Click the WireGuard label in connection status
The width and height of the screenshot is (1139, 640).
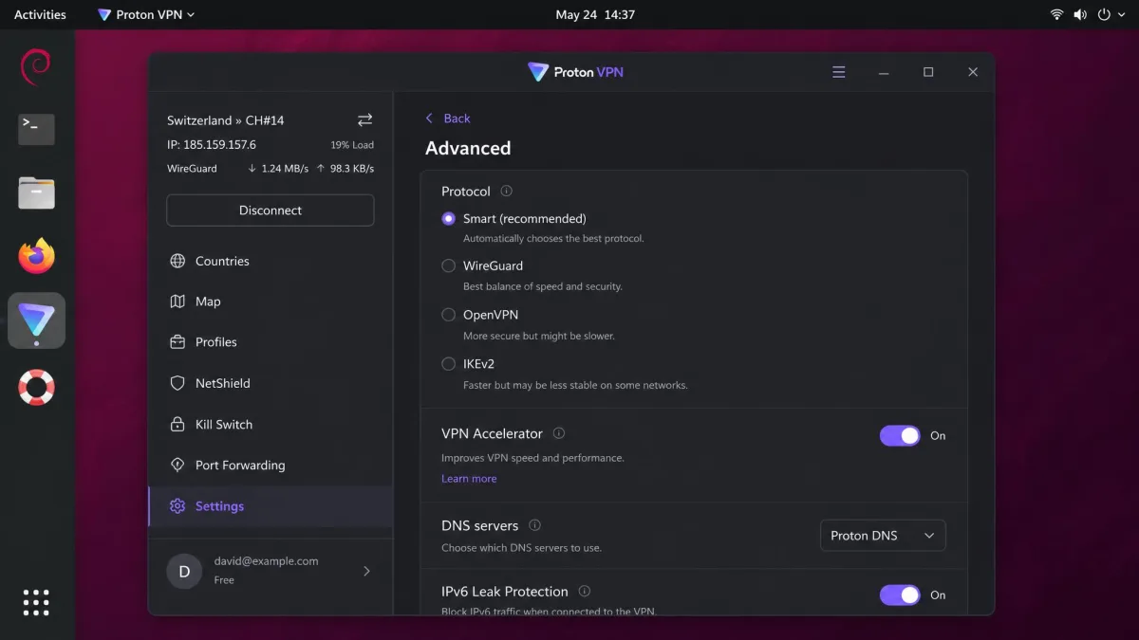[x=192, y=169]
